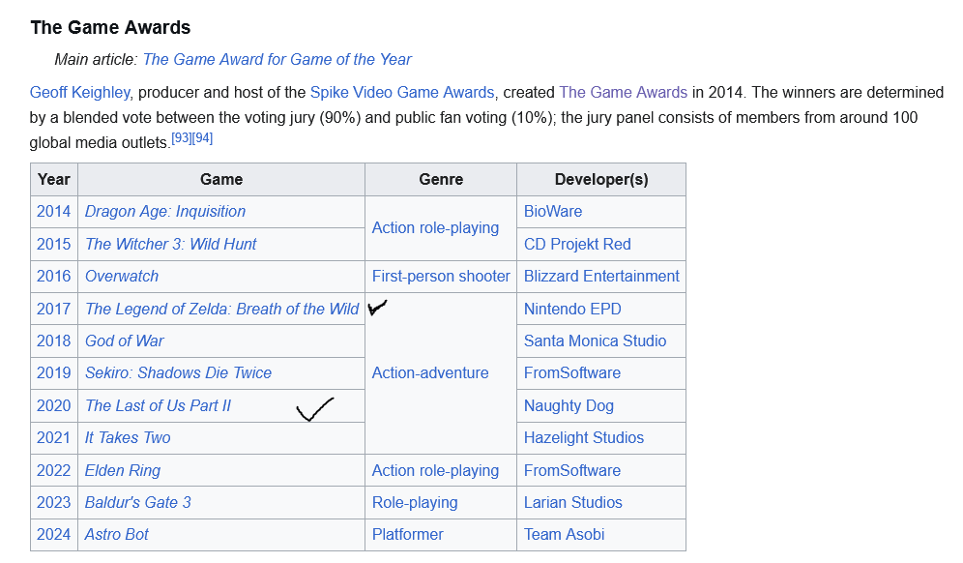Open the 2015 year link
This screenshot has height=563, width=963.
(x=53, y=244)
